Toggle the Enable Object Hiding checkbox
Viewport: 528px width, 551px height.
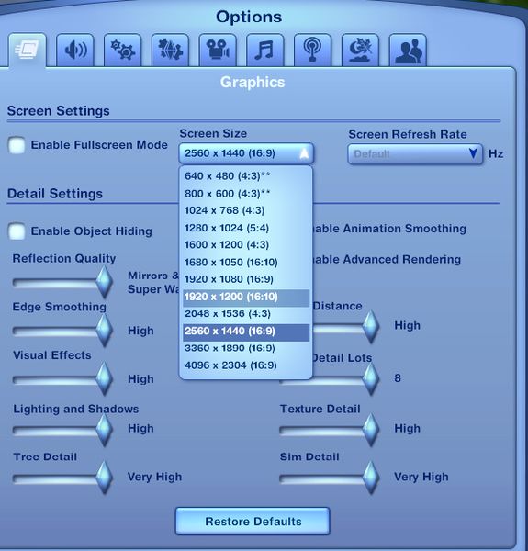coord(17,231)
